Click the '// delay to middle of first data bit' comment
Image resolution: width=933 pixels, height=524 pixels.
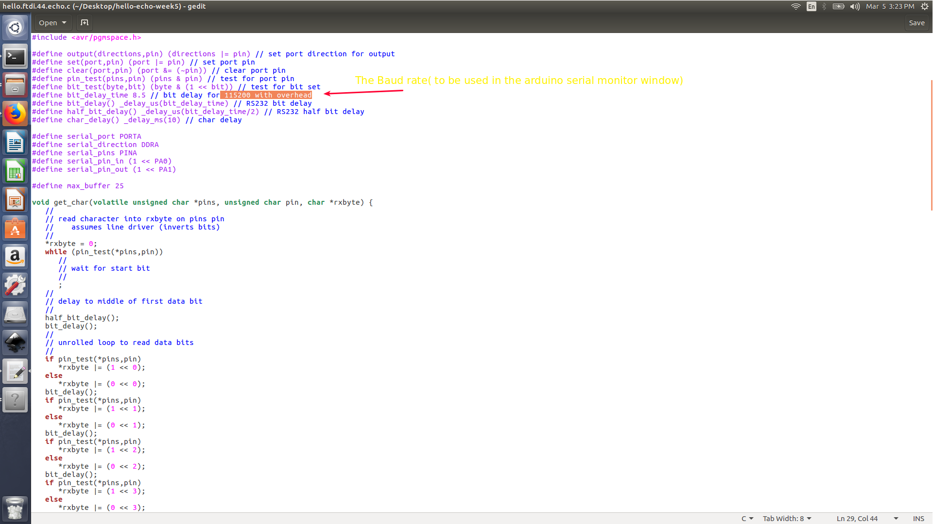click(x=124, y=301)
